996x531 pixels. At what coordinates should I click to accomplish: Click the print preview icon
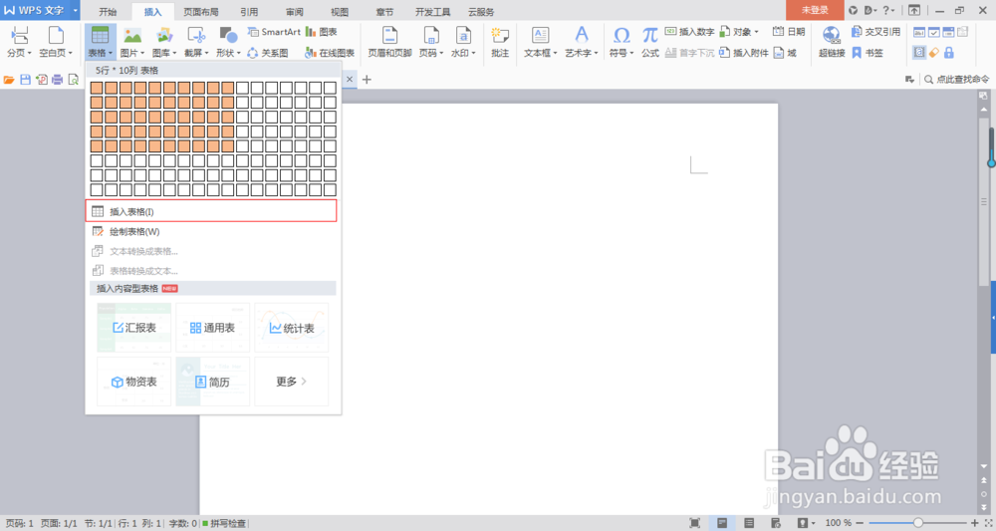point(73,80)
